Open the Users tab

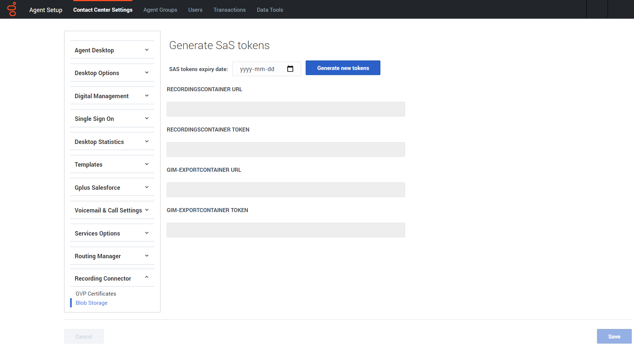pyautogui.click(x=195, y=10)
